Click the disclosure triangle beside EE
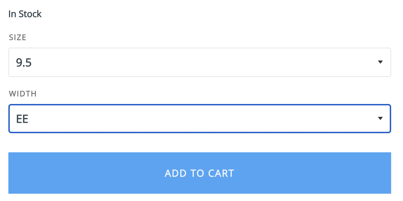The image size is (403, 201). coord(380,118)
